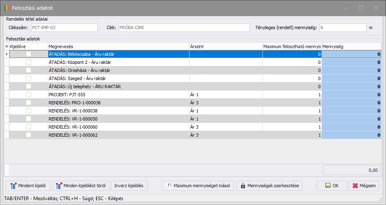Screen dimensions: 386x205
Task: Tick the checkbox for ÁTADÁS: Békéscsaba row
Action: (28, 54)
